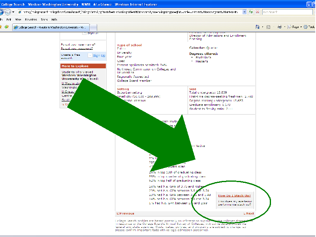This screenshot has height=237, width=316.
Task: Open the Help menu
Action: 54,19
